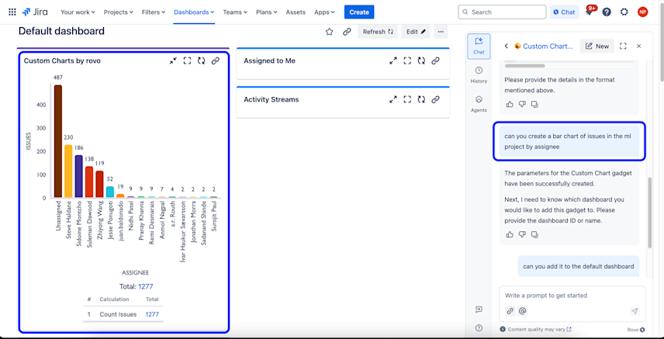664x339 pixels.
Task: Open the help question mark icon
Action: point(607,12)
